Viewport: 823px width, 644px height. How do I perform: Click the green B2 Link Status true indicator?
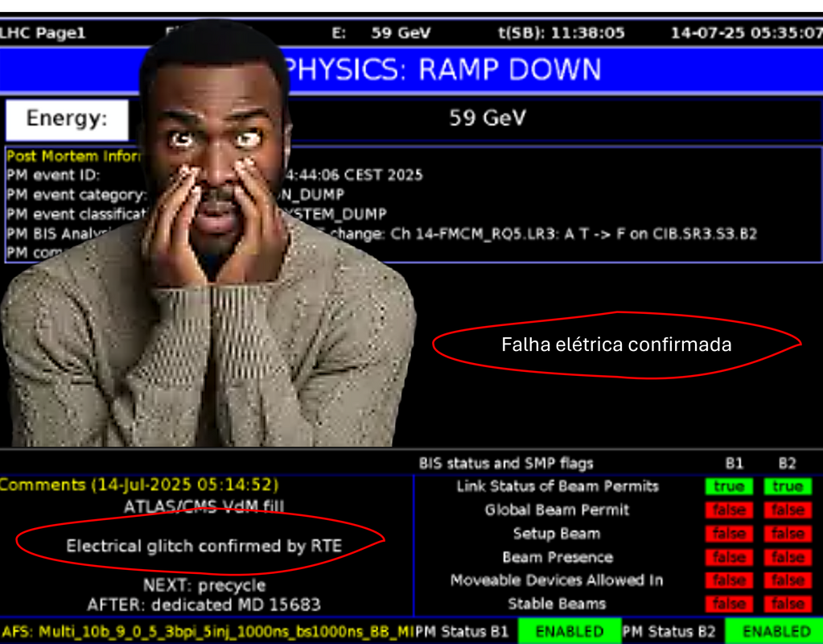coord(788,486)
